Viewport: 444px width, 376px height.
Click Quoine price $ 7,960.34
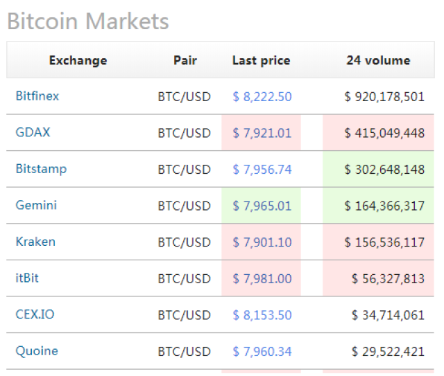coord(262,352)
